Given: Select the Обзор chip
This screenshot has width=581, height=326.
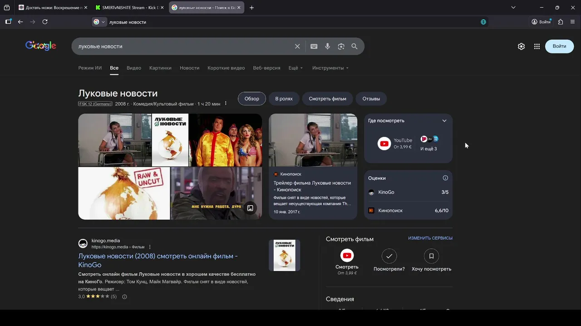Looking at the screenshot, I should coord(252,99).
